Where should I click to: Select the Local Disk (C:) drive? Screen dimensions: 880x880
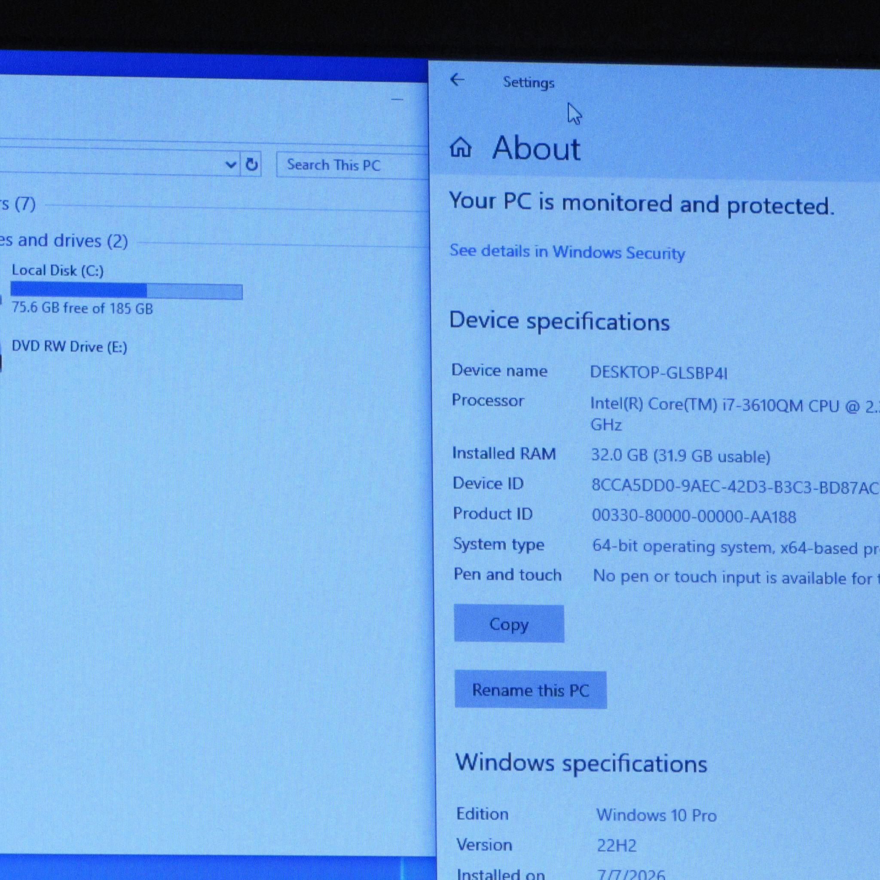click(x=58, y=270)
